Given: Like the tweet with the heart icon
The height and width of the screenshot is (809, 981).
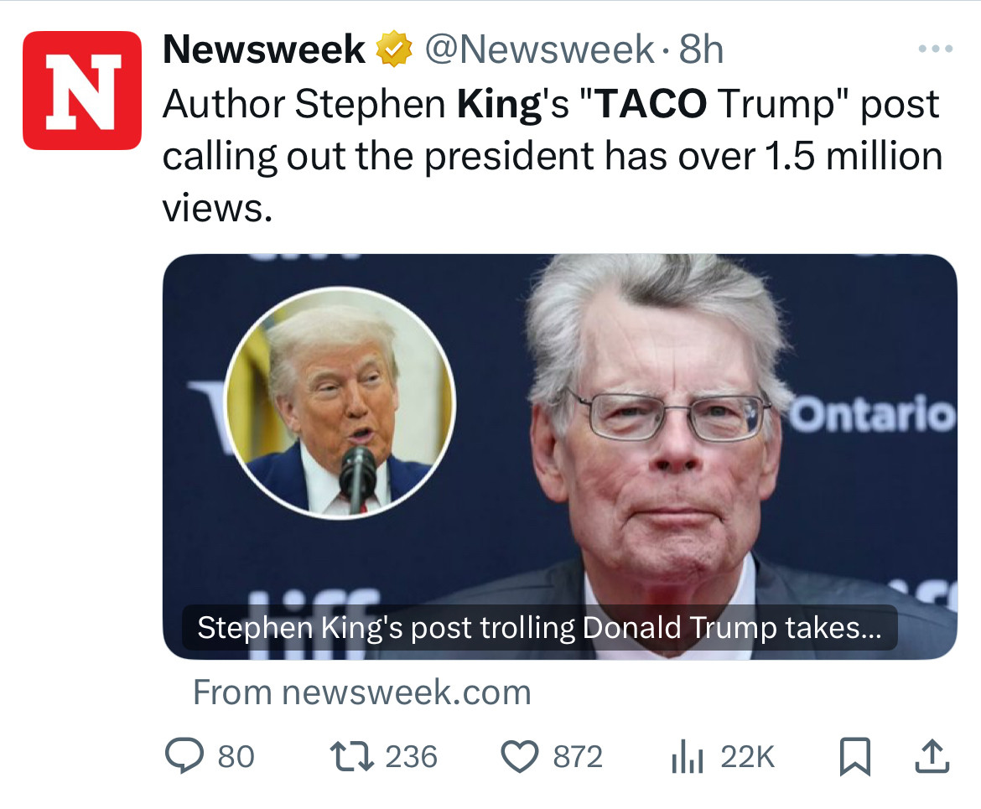Looking at the screenshot, I should (519, 756).
